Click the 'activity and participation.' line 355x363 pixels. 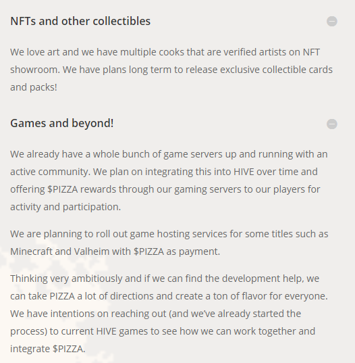(x=65, y=207)
